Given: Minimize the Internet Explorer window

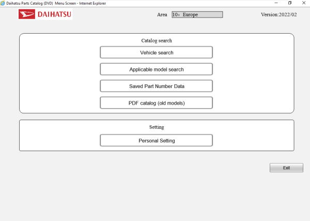Looking at the screenshot, I should point(276,3).
